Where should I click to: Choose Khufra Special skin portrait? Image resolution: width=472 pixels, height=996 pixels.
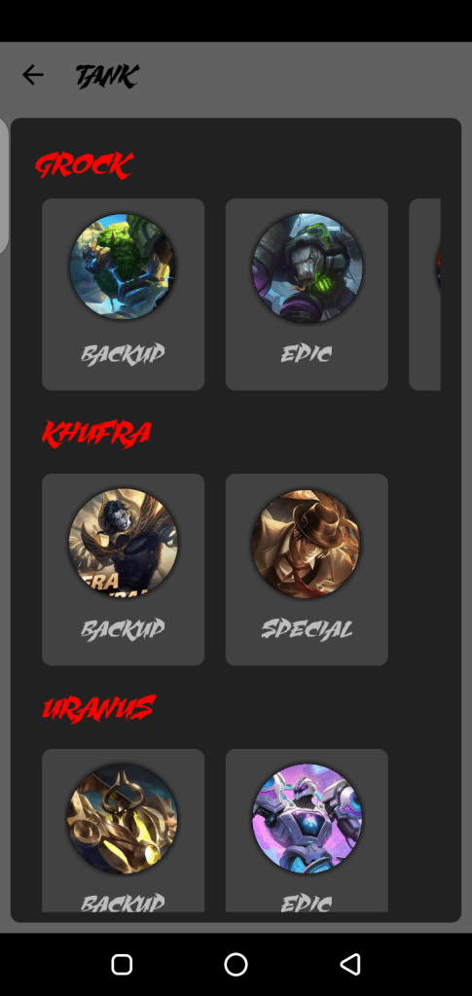pyautogui.click(x=307, y=543)
